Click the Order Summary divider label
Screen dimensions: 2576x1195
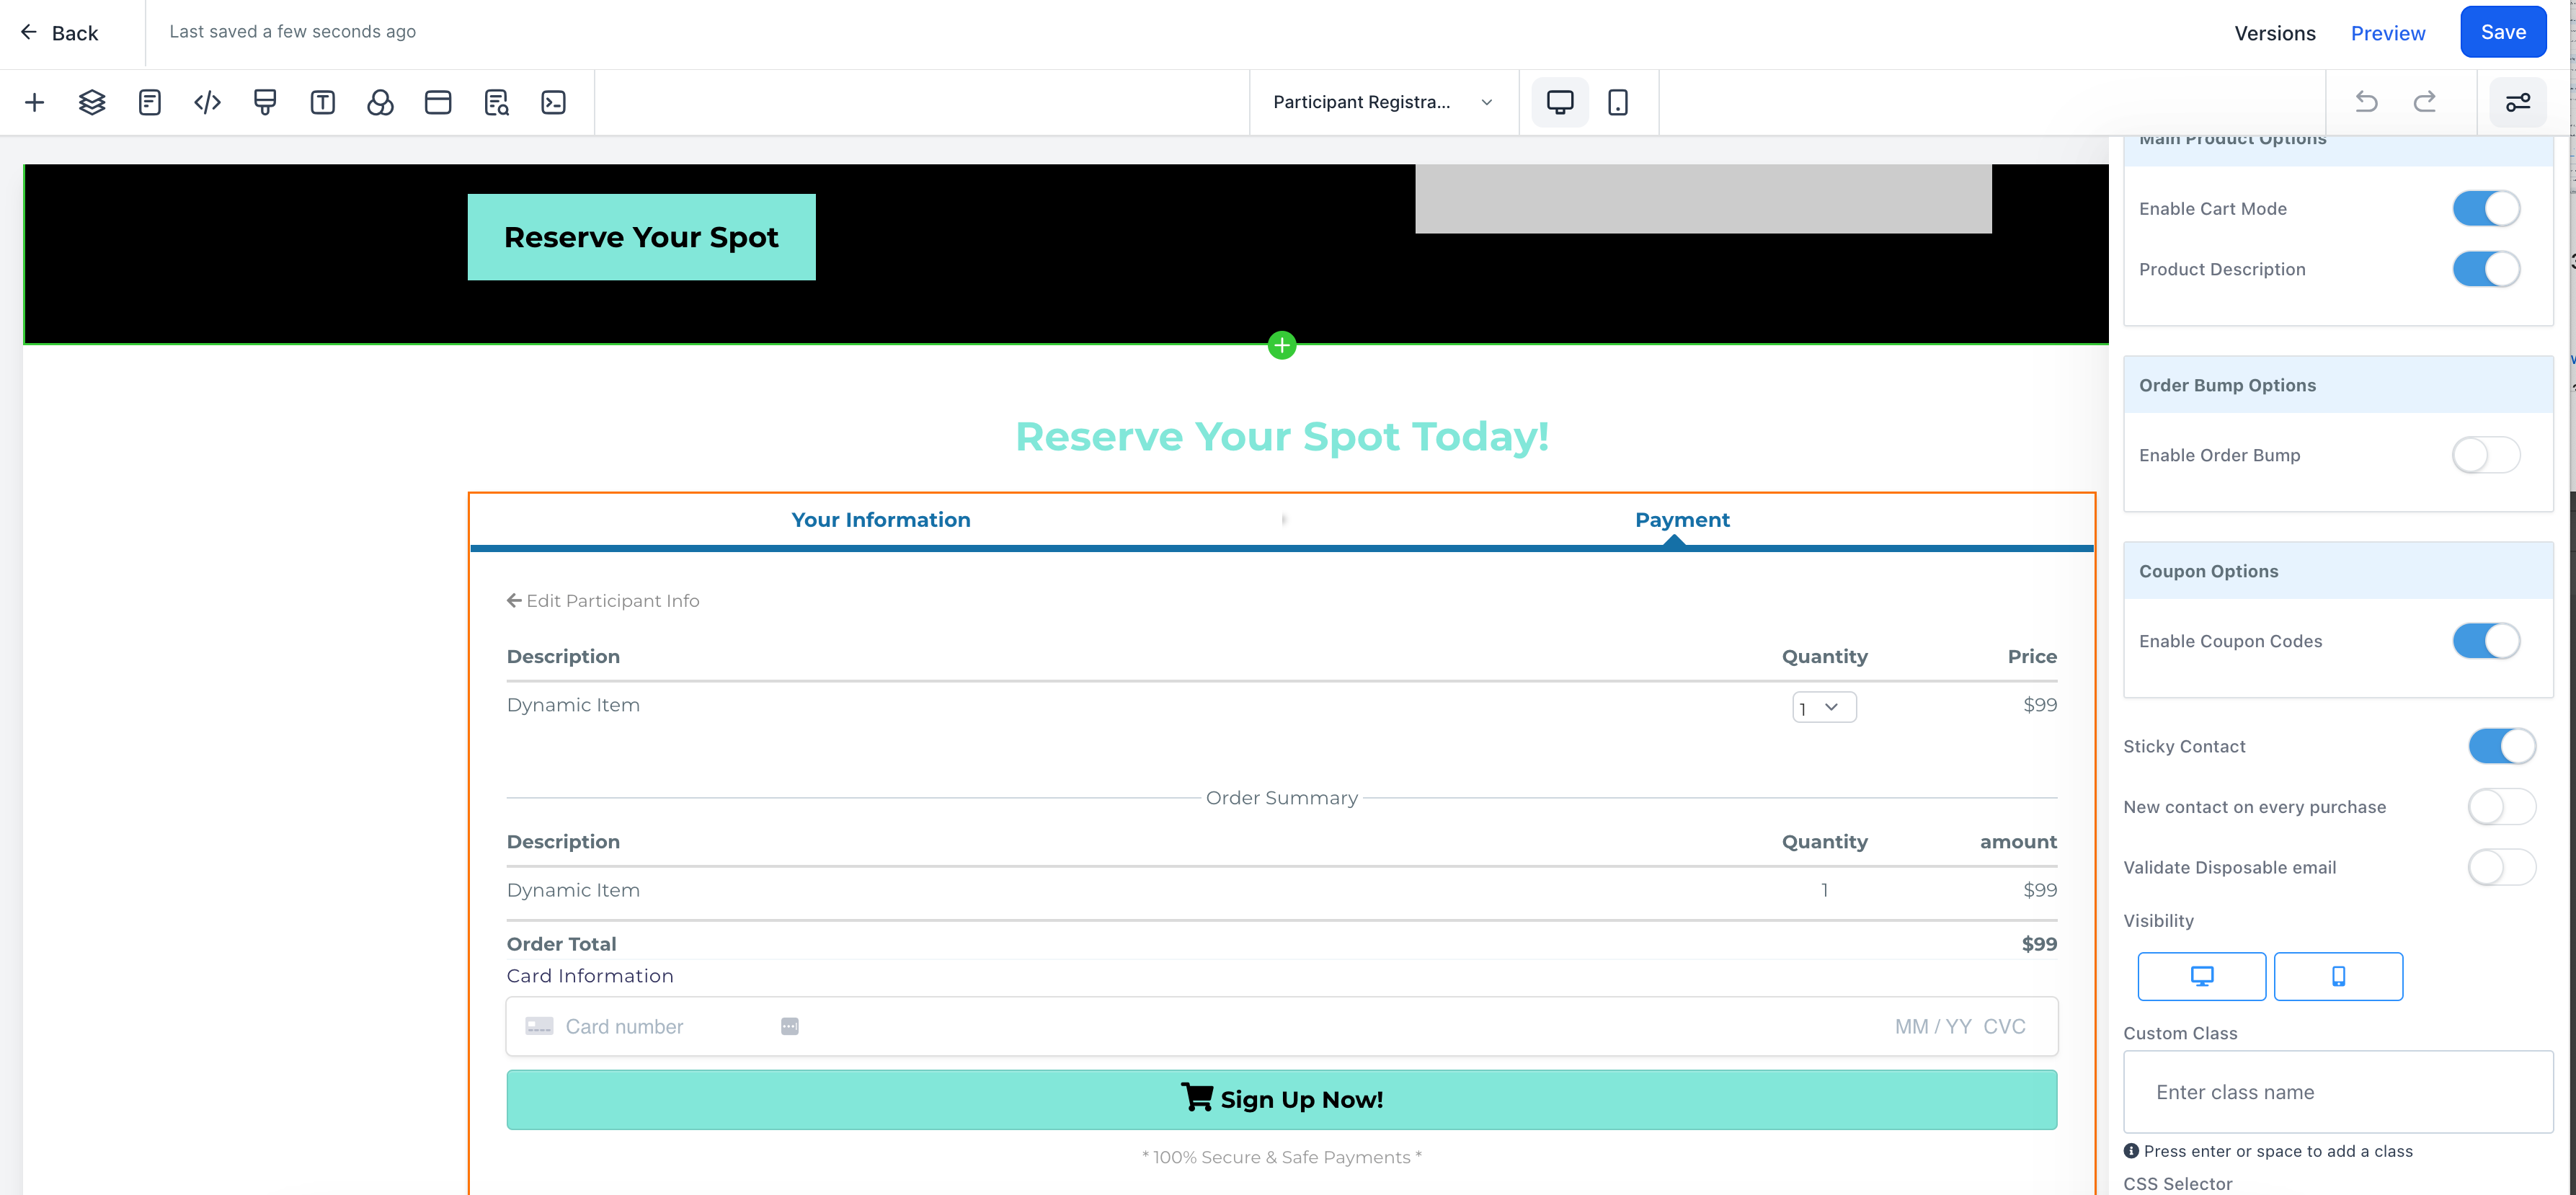[x=1282, y=798]
